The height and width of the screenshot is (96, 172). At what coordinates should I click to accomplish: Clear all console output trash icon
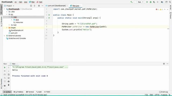tap(9, 85)
